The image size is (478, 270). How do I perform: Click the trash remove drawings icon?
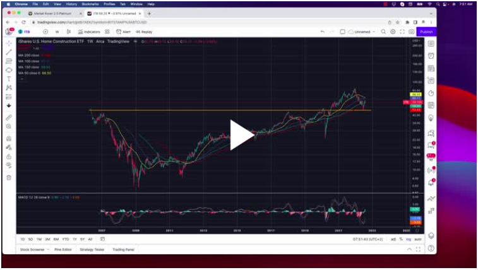pos(9,178)
